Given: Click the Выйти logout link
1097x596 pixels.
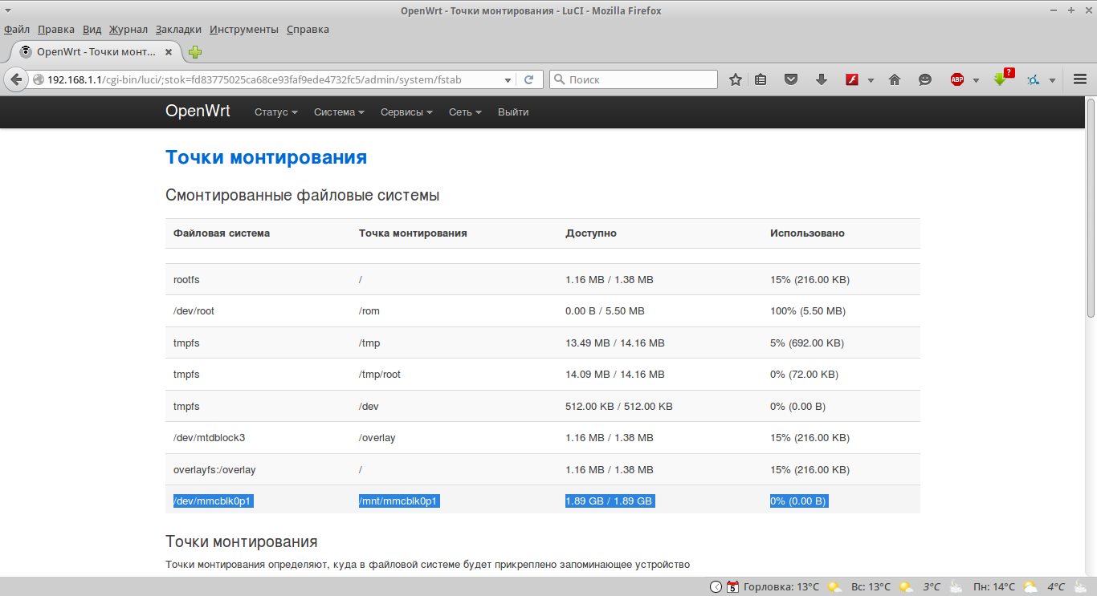Looking at the screenshot, I should (x=513, y=112).
